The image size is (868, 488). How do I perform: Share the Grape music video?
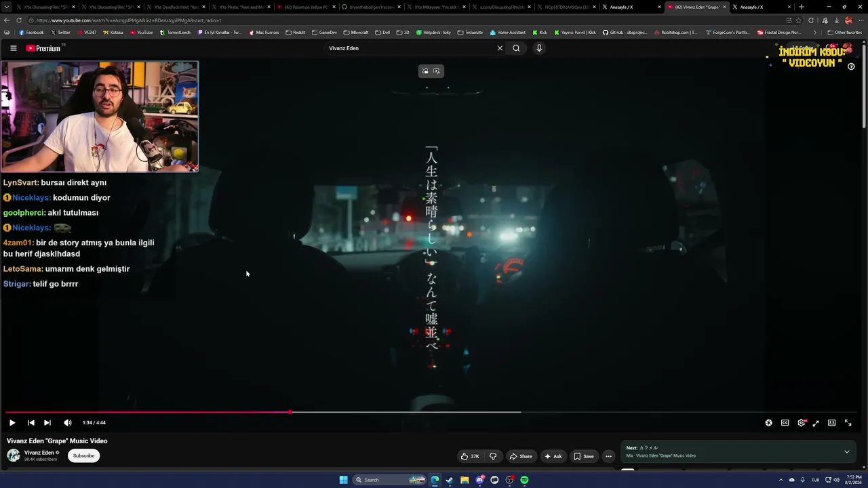[x=521, y=456]
